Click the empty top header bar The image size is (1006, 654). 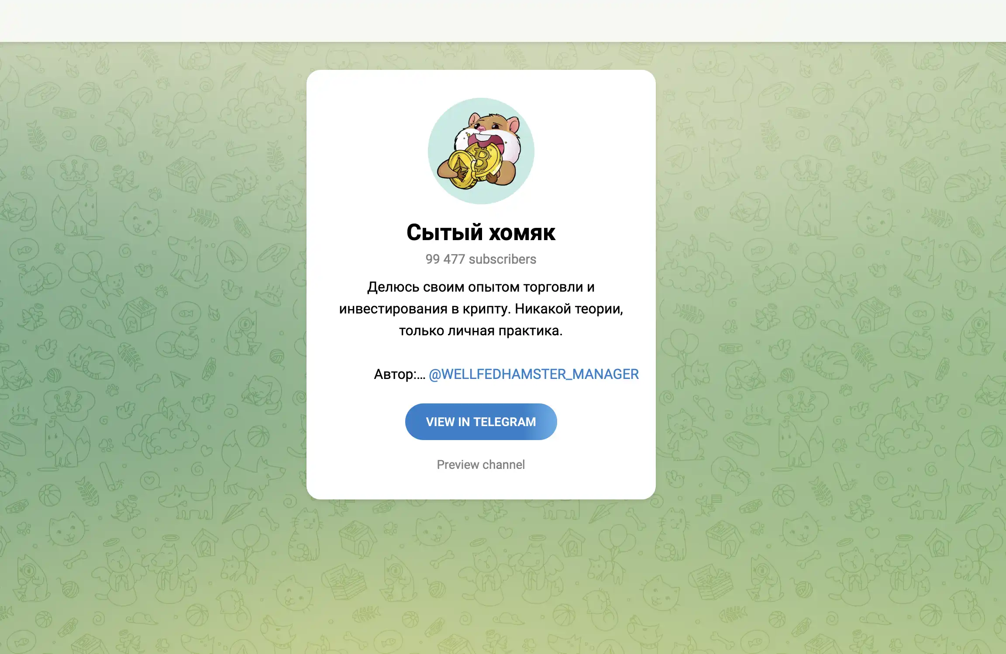(x=503, y=21)
